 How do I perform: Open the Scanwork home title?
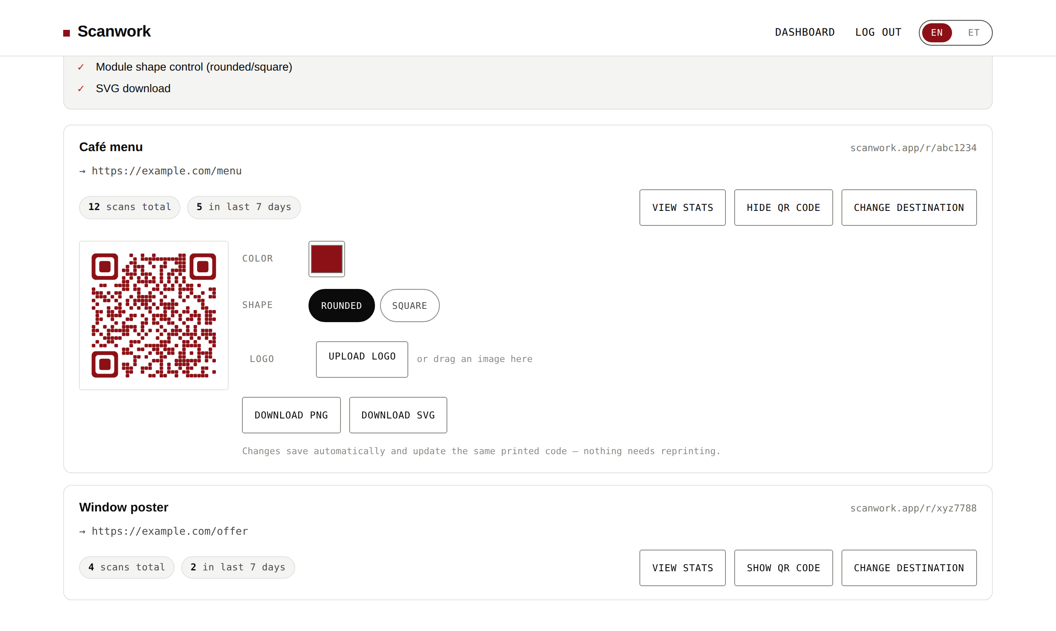coord(113,32)
